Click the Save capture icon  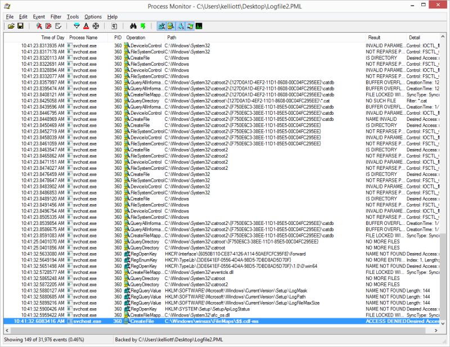[x=21, y=26]
